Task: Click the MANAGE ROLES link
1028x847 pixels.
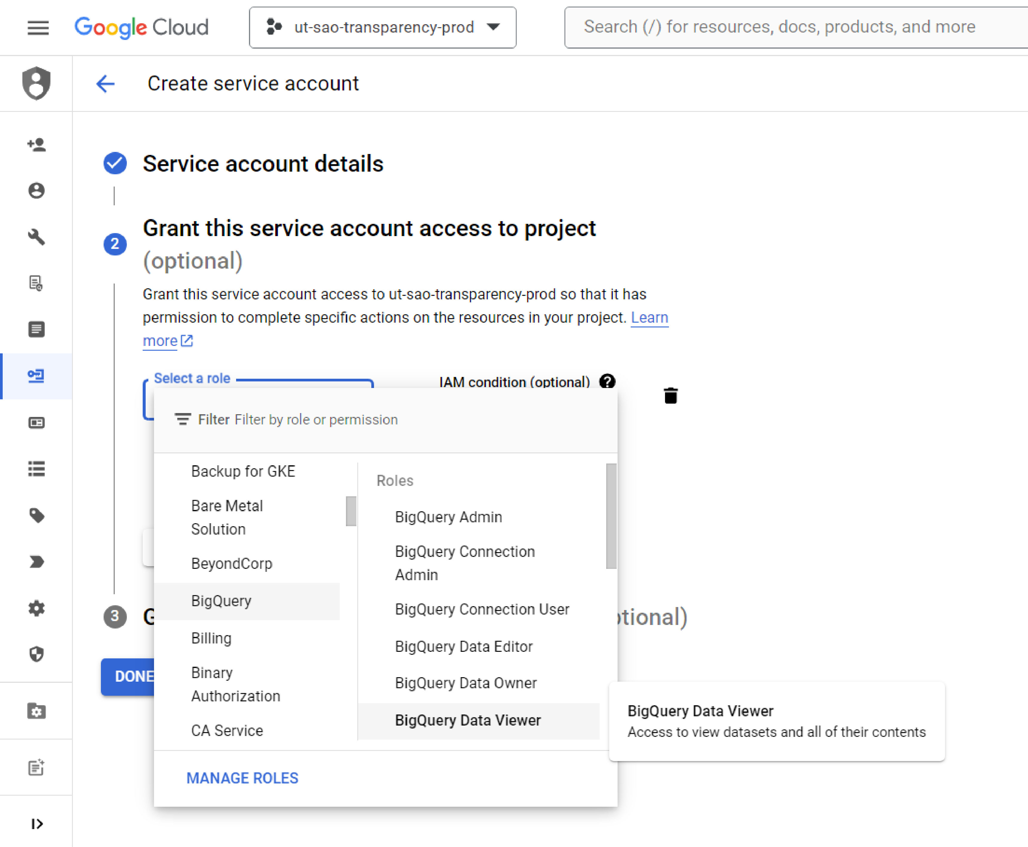Action: click(242, 778)
